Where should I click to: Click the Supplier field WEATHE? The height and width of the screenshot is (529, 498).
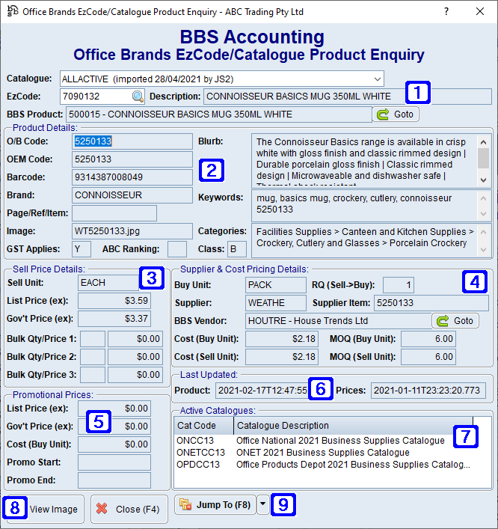click(276, 303)
